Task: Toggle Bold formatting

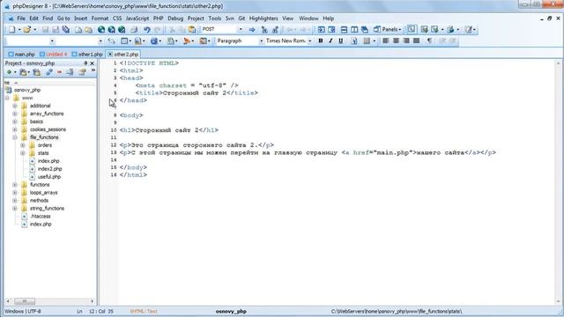Action: tap(321, 41)
